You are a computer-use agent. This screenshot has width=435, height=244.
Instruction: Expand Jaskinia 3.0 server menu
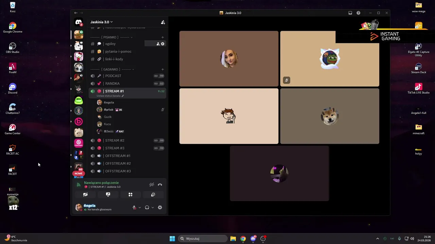(101, 22)
